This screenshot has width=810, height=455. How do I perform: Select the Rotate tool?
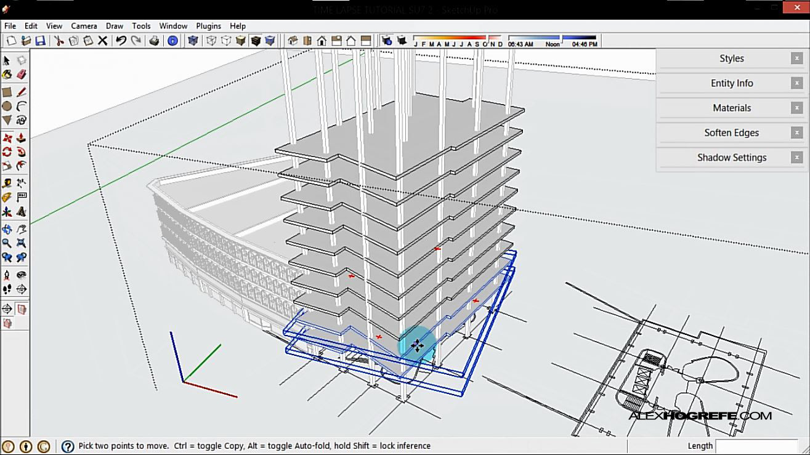(6, 151)
